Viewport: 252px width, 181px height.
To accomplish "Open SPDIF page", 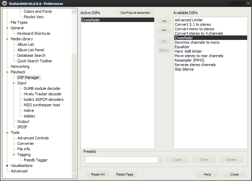I will click(x=22, y=127).
